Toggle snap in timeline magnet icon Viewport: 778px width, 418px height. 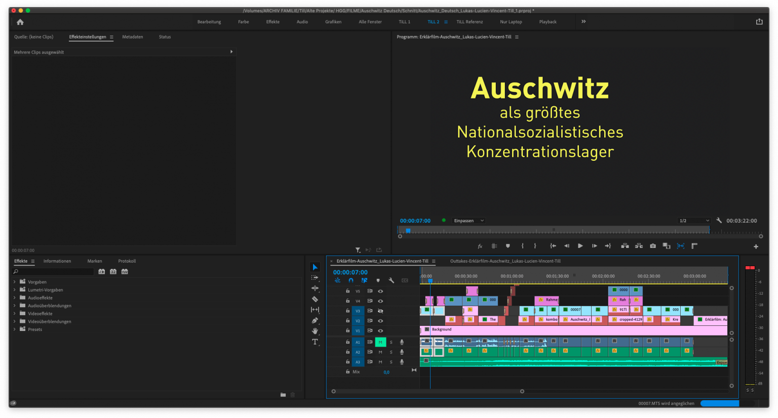(x=351, y=280)
